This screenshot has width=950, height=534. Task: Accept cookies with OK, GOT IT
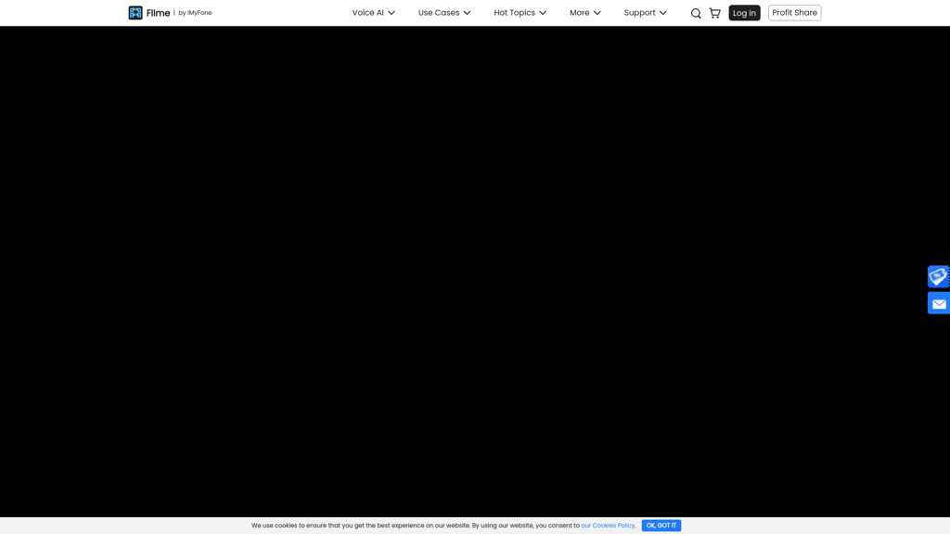point(661,526)
